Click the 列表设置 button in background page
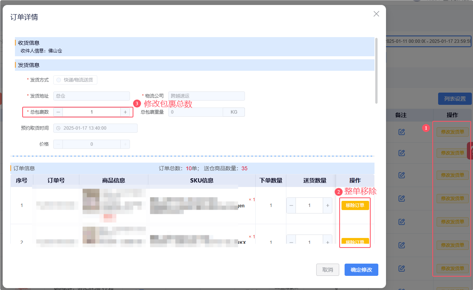 click(455, 99)
